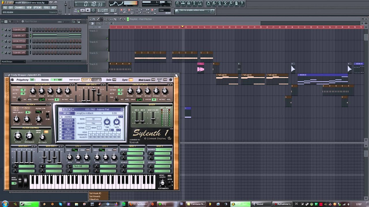369x207 pixels.
Task: Toggle Sylenth PART B selector
Action: click(x=97, y=80)
